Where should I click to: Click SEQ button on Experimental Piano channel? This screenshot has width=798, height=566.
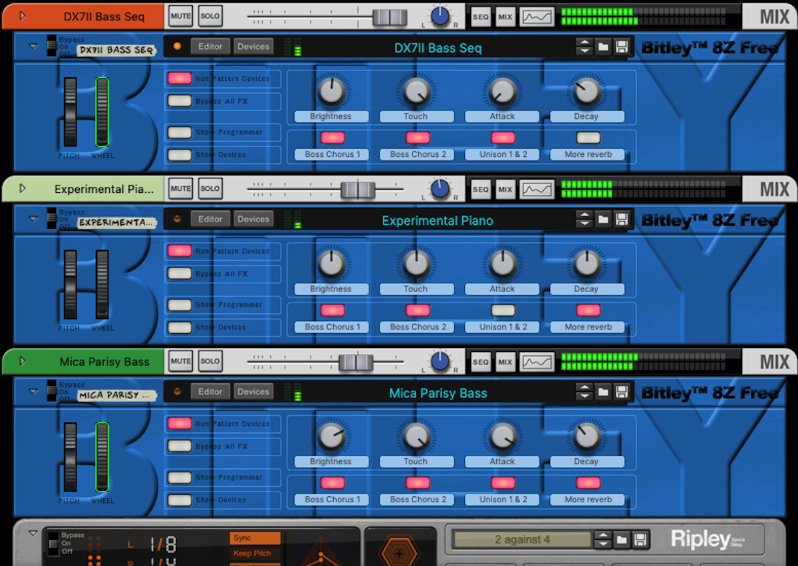pos(481,190)
